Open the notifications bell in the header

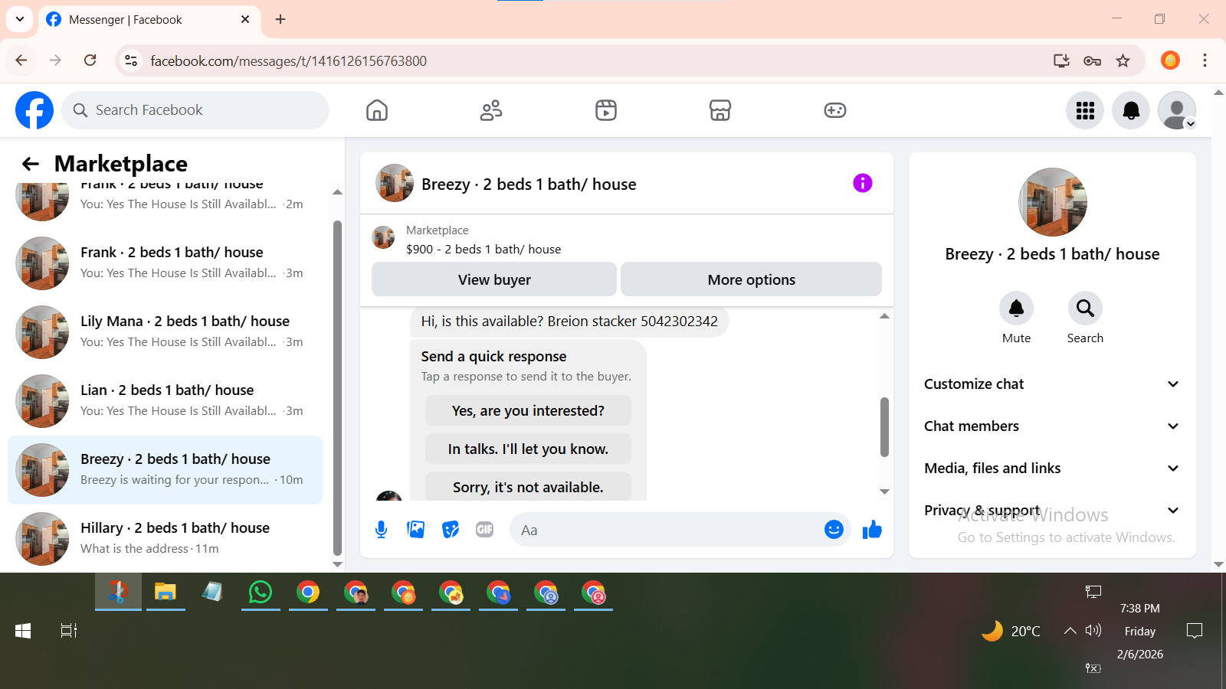pos(1131,110)
